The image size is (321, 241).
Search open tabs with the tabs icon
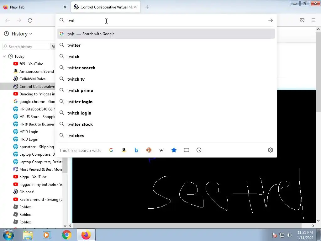pos(187,150)
